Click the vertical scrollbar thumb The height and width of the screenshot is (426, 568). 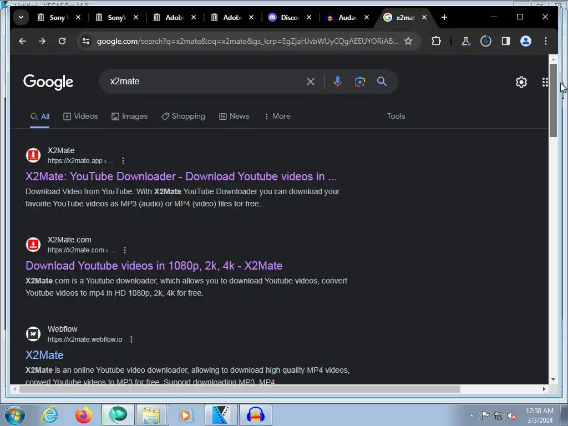coord(553,100)
